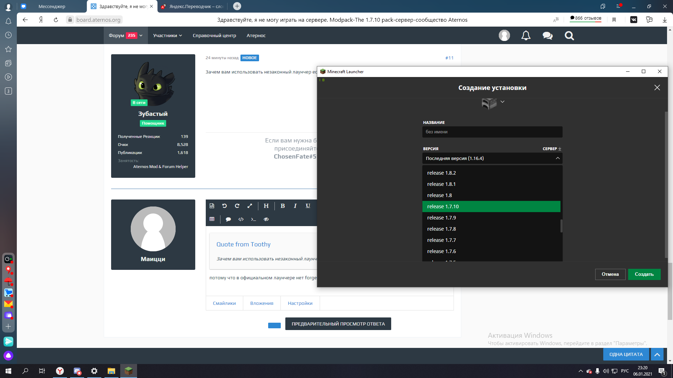This screenshot has height=378, width=673.
Task: Bookmark this page
Action: pos(614,20)
